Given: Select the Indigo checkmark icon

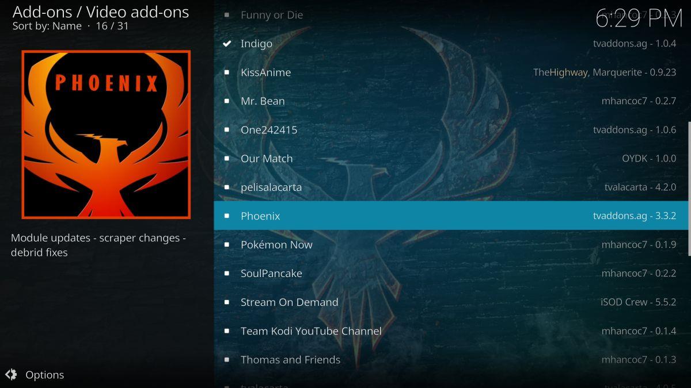Looking at the screenshot, I should tap(227, 44).
